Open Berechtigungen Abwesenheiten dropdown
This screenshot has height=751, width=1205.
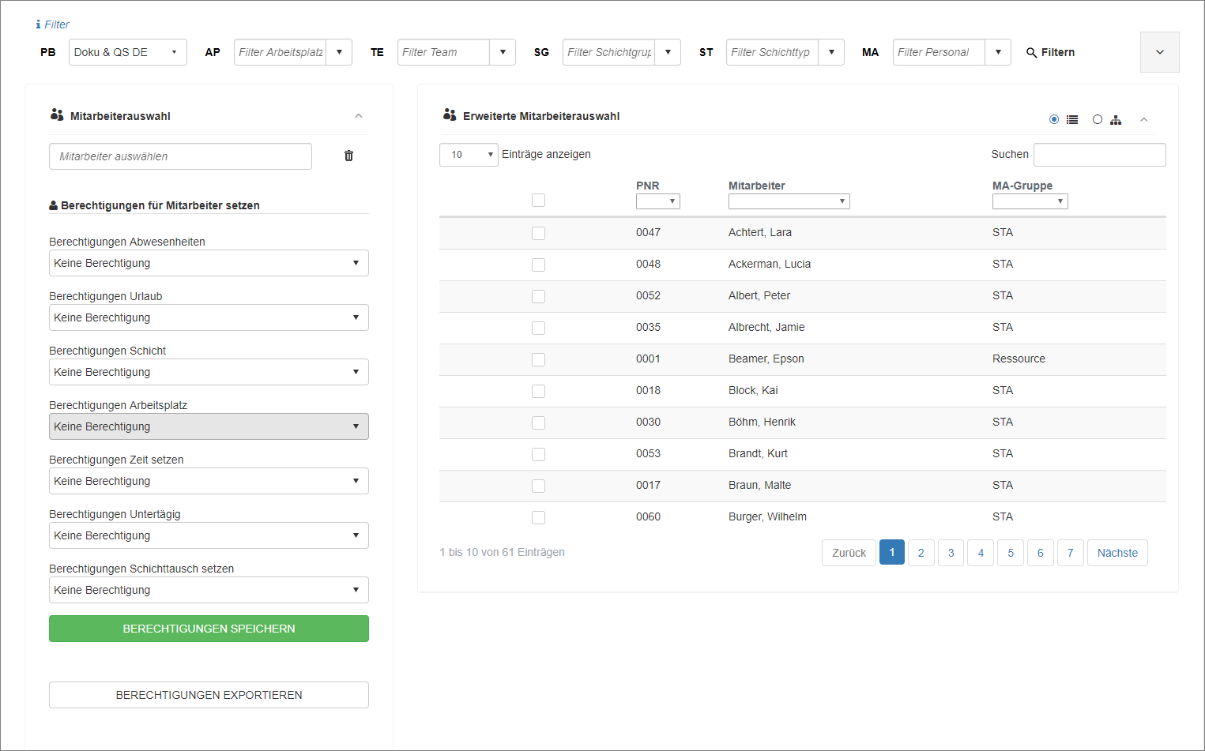pos(209,263)
